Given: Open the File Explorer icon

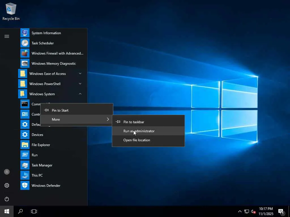Looking at the screenshot, I should [x=25, y=145].
